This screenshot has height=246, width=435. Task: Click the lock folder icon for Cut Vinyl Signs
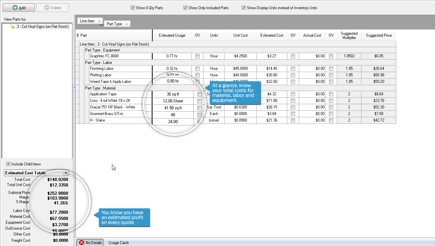point(12,27)
